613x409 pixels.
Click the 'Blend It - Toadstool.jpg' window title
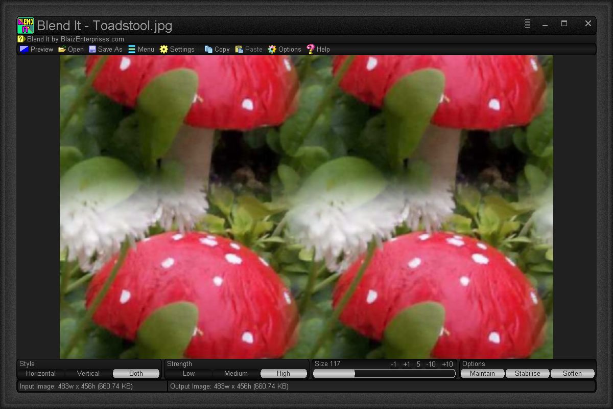click(105, 26)
